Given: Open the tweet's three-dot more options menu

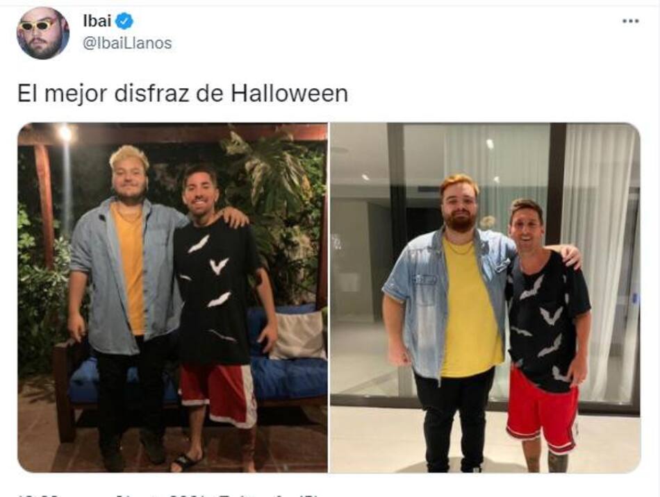Looking at the screenshot, I should click(x=630, y=21).
